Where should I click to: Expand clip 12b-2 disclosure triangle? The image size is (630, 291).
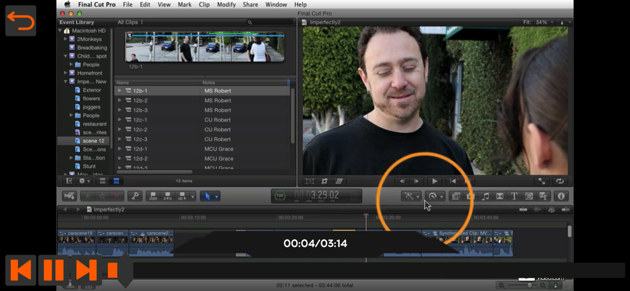119,101
